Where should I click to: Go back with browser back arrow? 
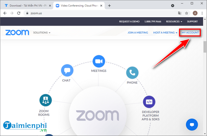[5, 13]
